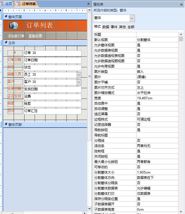Open the 其他 property tab
This screenshot has width=185, height=214.
click(122, 27)
